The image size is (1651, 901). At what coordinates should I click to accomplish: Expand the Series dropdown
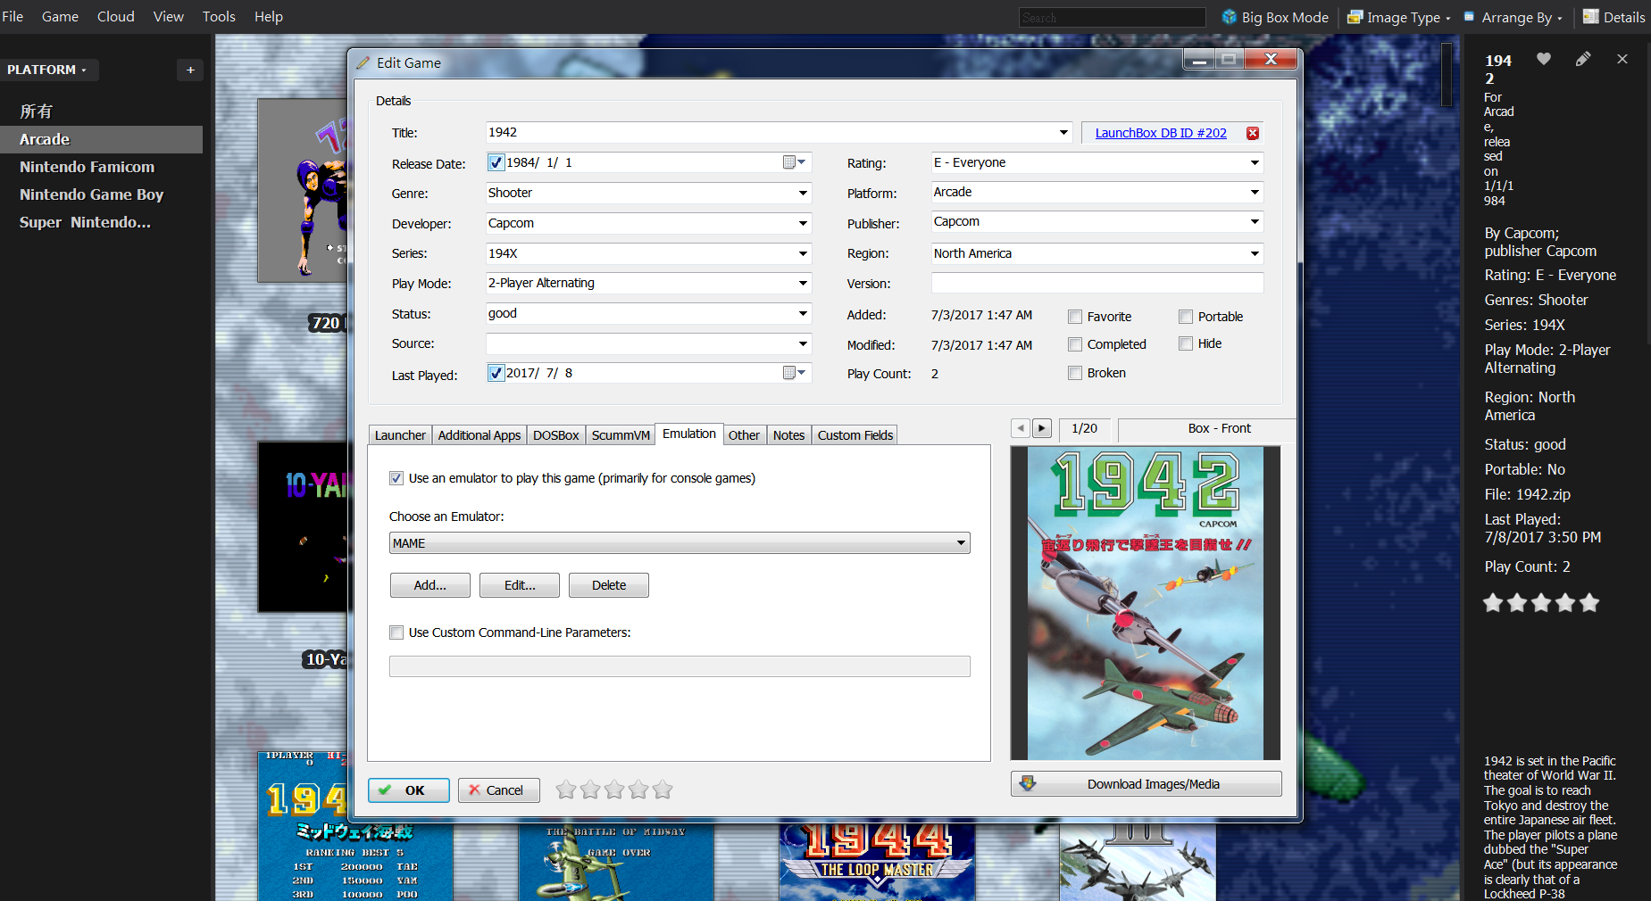(x=803, y=253)
